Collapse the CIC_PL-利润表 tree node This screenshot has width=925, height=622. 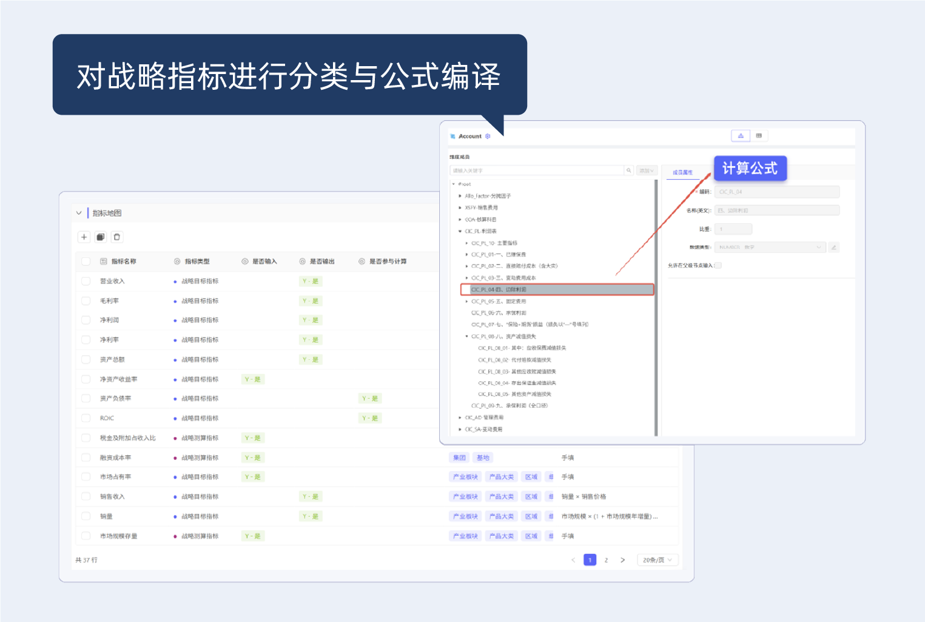click(460, 231)
